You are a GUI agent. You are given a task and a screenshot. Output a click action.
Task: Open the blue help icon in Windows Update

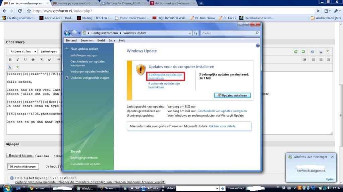(258, 45)
